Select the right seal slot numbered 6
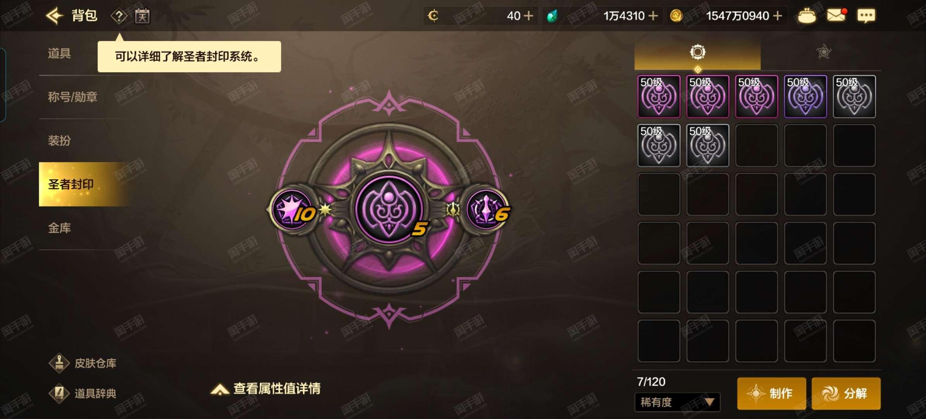Screen dimensions: 926x419 [x=487, y=209]
